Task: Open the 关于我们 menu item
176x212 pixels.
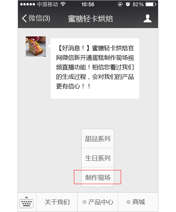Action: coord(57,202)
